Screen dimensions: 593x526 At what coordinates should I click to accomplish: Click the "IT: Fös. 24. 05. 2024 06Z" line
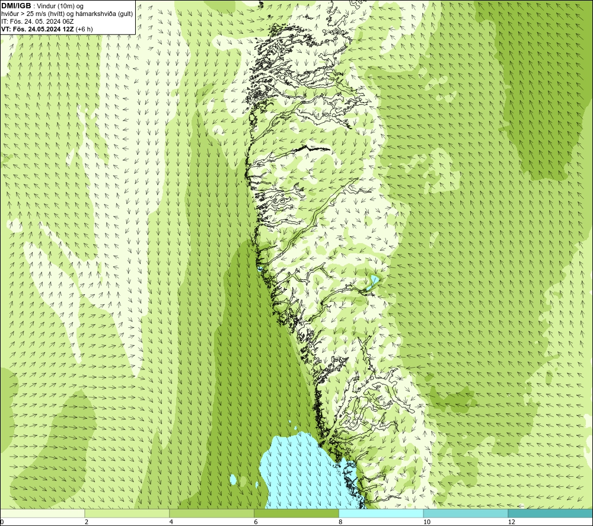pos(37,21)
